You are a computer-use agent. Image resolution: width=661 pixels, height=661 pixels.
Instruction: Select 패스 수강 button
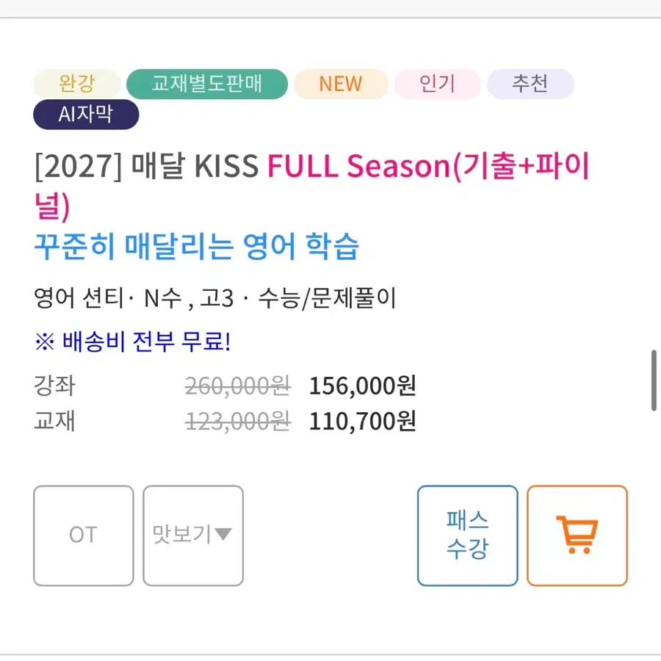[x=468, y=535]
